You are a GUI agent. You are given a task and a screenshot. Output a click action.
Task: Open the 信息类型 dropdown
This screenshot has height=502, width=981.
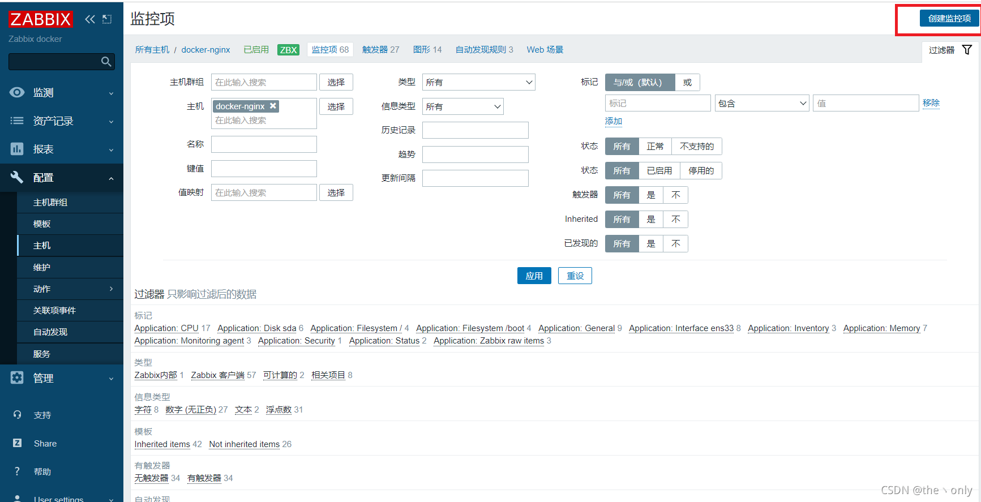click(463, 106)
